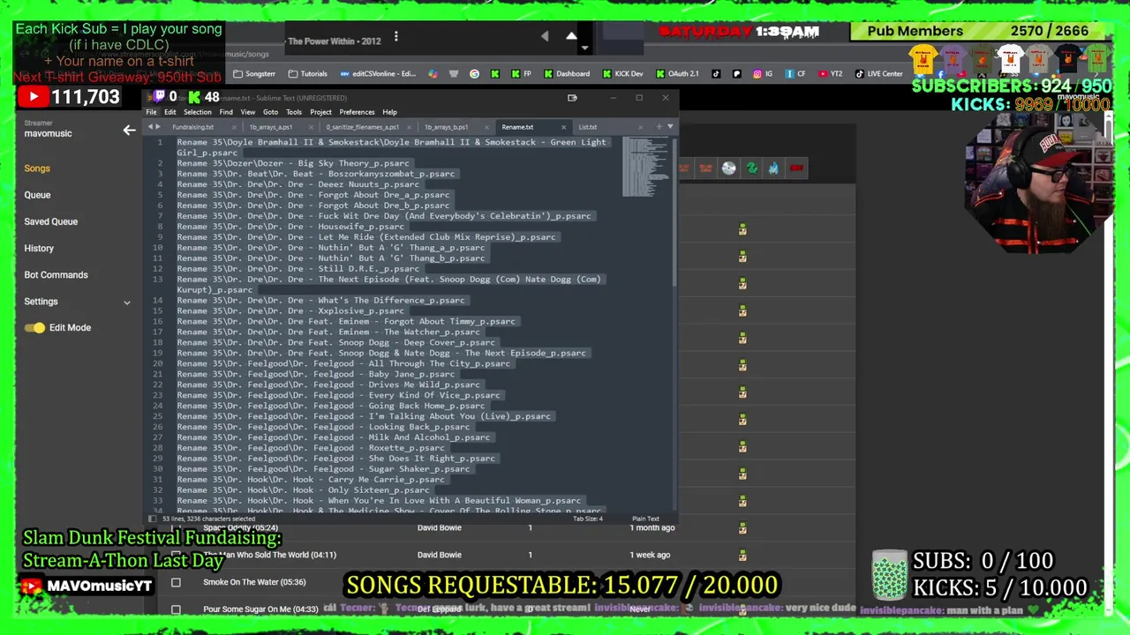1130x635 pixels.
Task: Open the Preferences menu
Action: click(357, 112)
